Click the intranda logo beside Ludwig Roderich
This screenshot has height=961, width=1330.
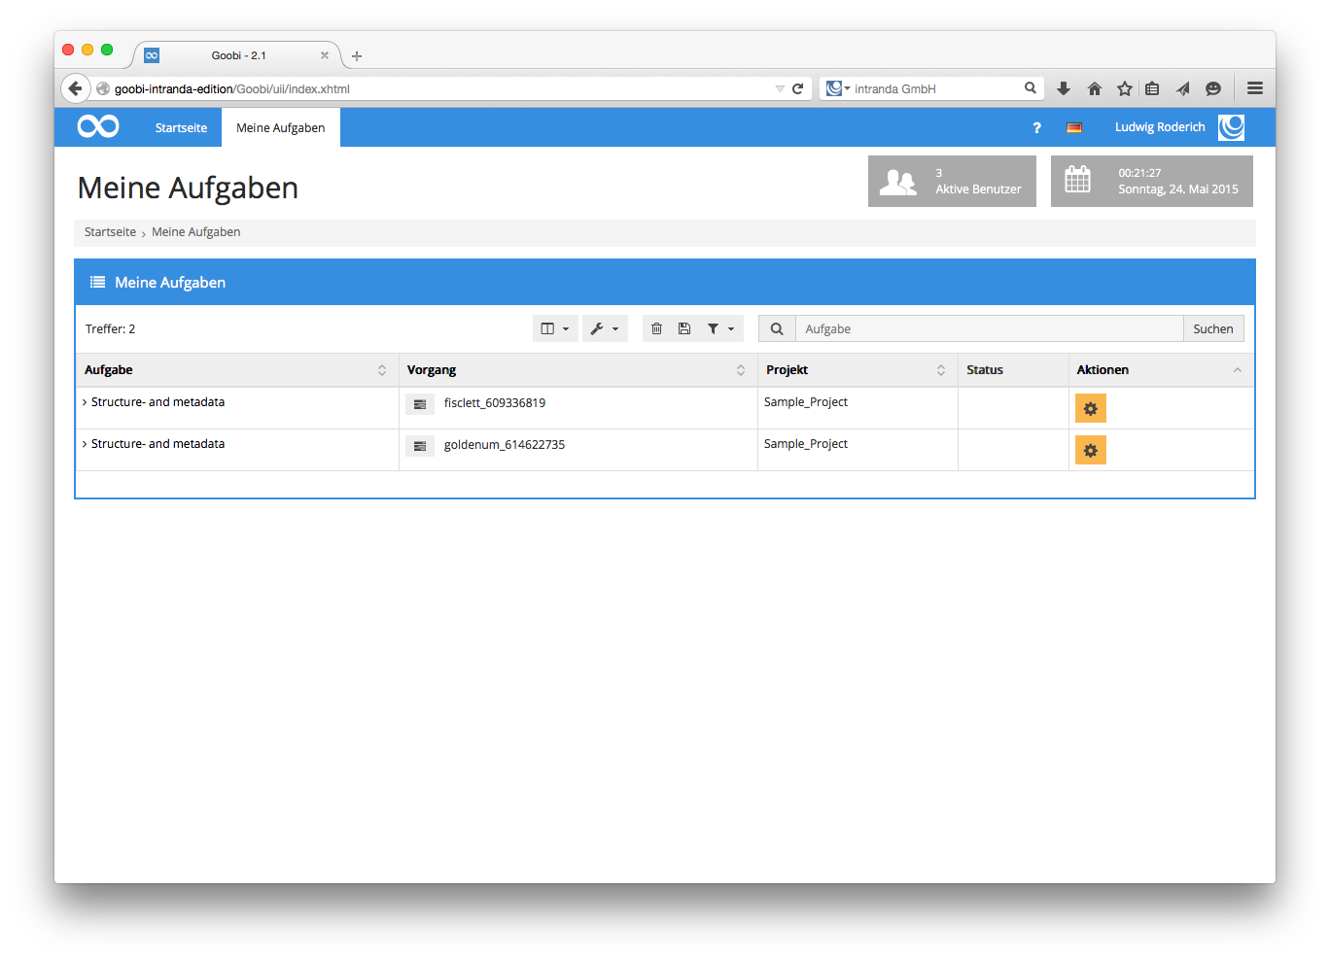(x=1232, y=127)
